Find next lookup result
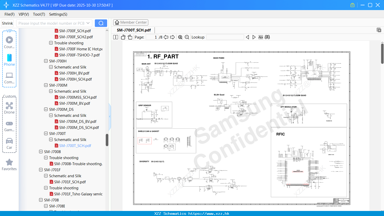The width and height of the screenshot is (384, 216). point(254,37)
